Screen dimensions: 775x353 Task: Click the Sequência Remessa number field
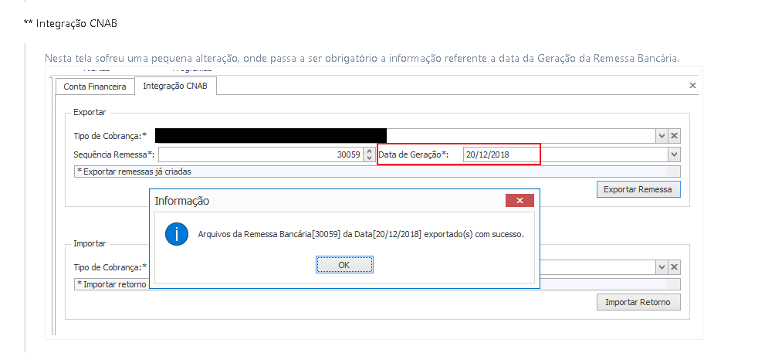[x=260, y=154]
